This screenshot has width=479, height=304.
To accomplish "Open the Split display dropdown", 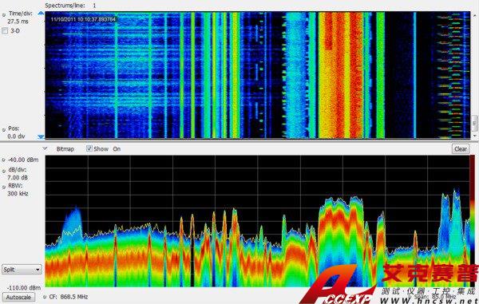I will click(x=22, y=270).
